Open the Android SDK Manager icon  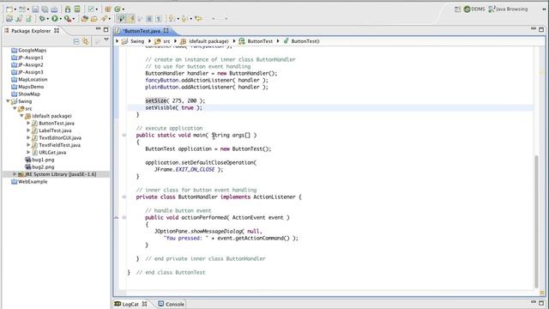68,9
